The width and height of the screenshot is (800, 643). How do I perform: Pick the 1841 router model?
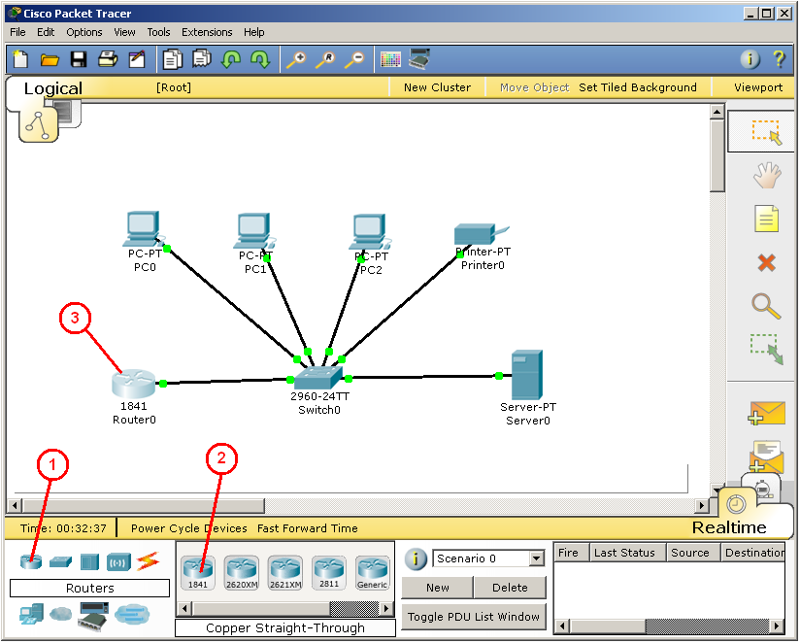pos(198,573)
